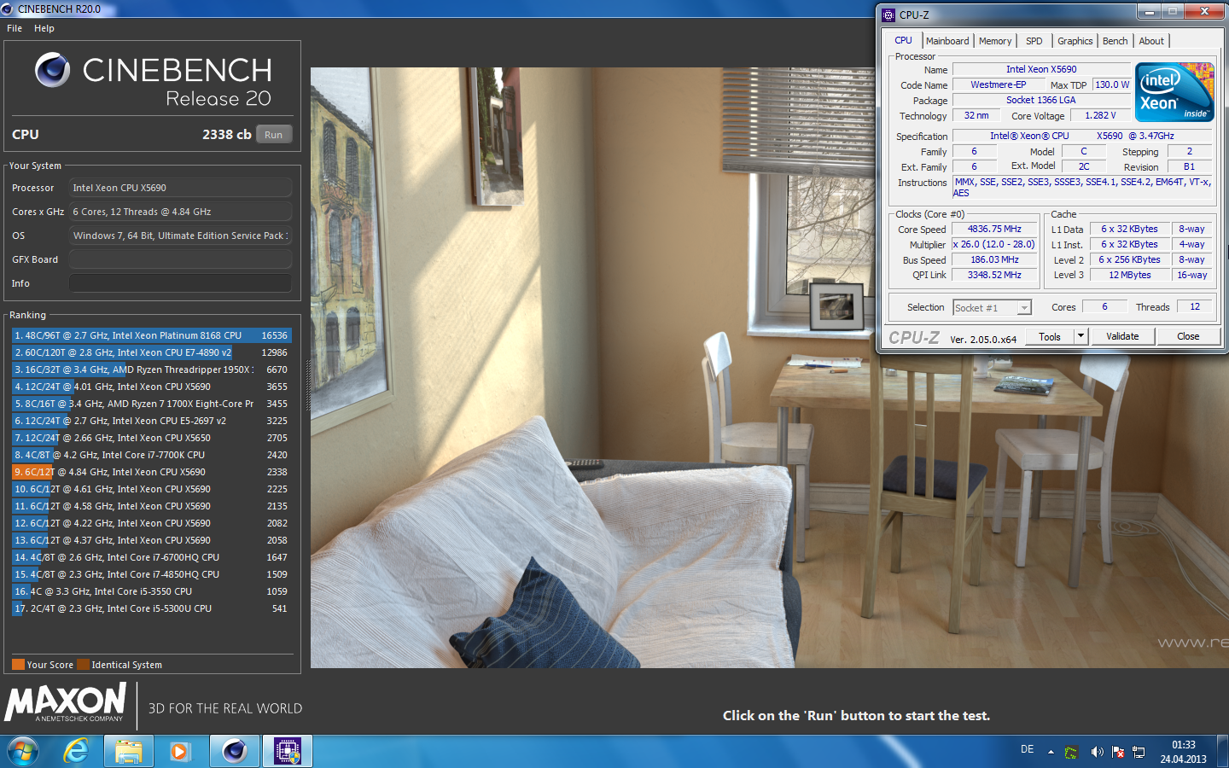Click the Processor field Intel Xeon CPU X5690
This screenshot has height=768, width=1229.
(x=180, y=188)
